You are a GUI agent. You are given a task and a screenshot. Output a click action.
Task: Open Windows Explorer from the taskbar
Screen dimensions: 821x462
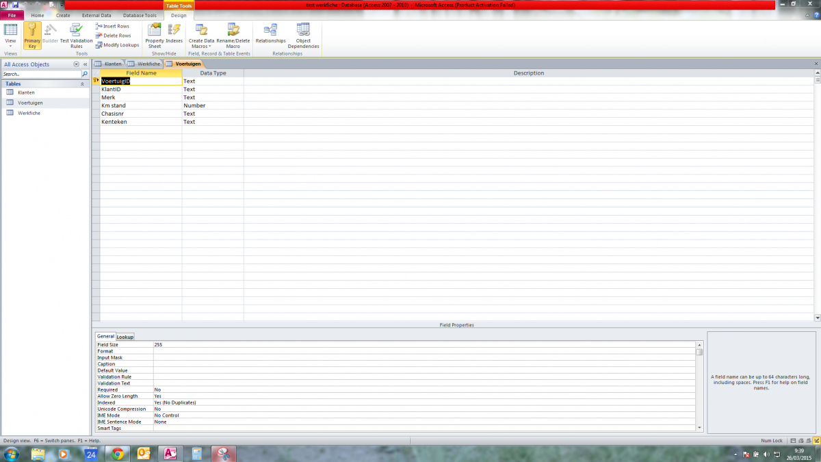[x=38, y=453]
